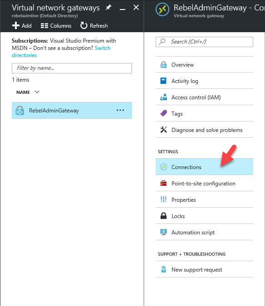Viewport: 265px width, 306px height.
Task: Click the Automation script monitor icon
Action: pos(163,232)
